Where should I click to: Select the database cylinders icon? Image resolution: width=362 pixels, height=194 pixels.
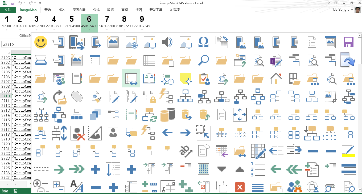167,115
